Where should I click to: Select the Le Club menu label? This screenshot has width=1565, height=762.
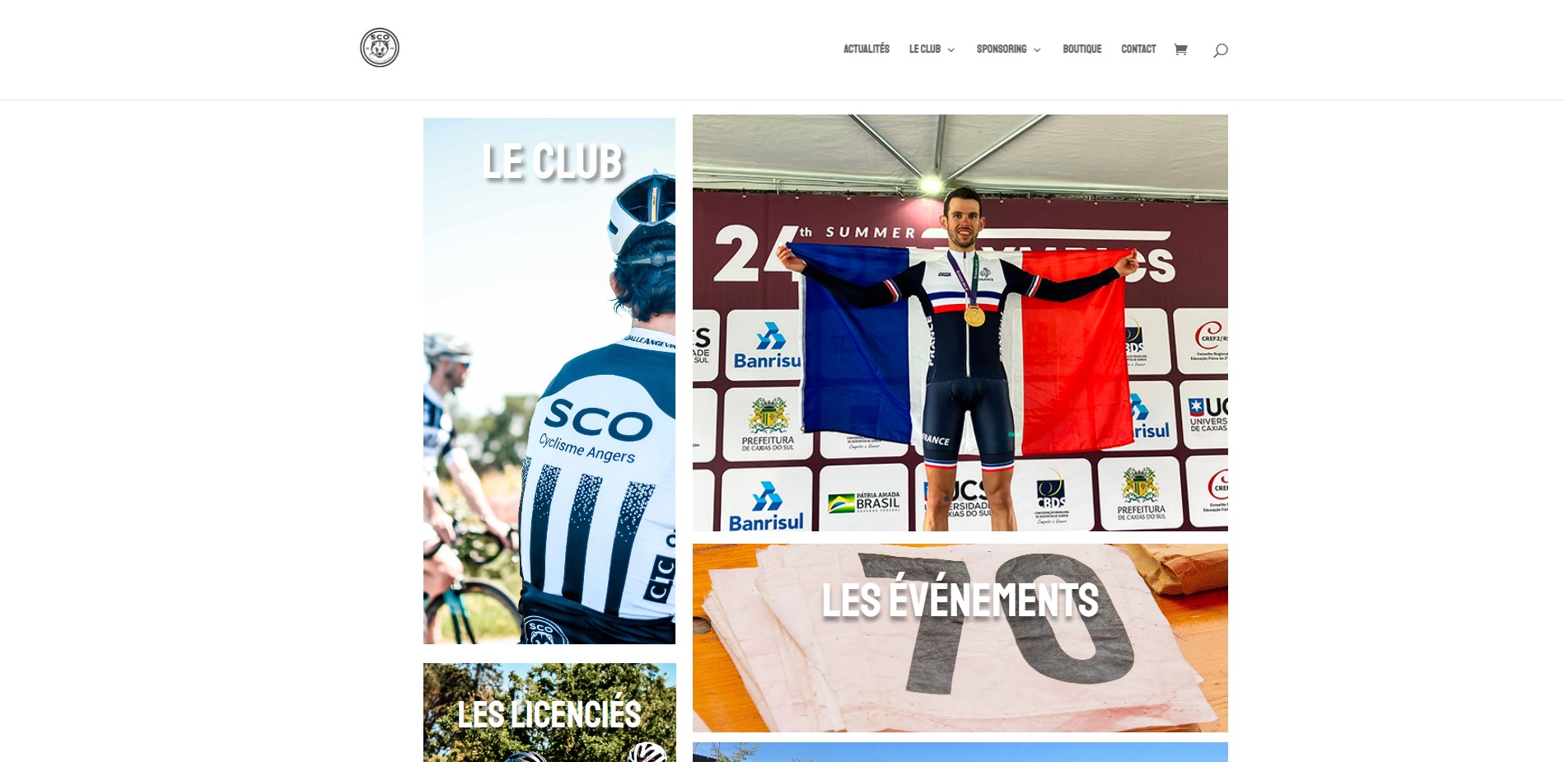point(925,49)
